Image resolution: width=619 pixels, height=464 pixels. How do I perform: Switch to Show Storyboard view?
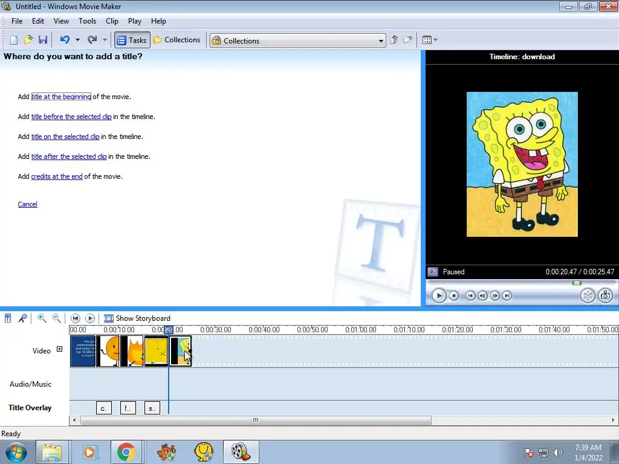point(137,318)
